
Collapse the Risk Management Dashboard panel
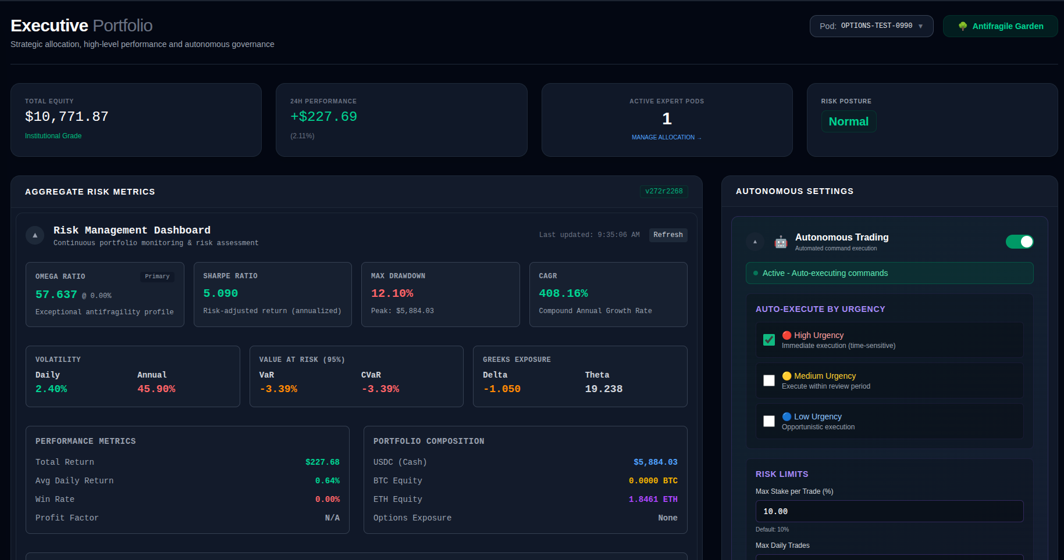[35, 235]
